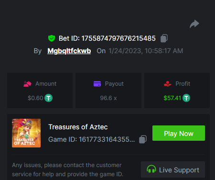The width and height of the screenshot is (215, 180).
Task: Click the pink Amount chips icon
Action: click(27, 84)
